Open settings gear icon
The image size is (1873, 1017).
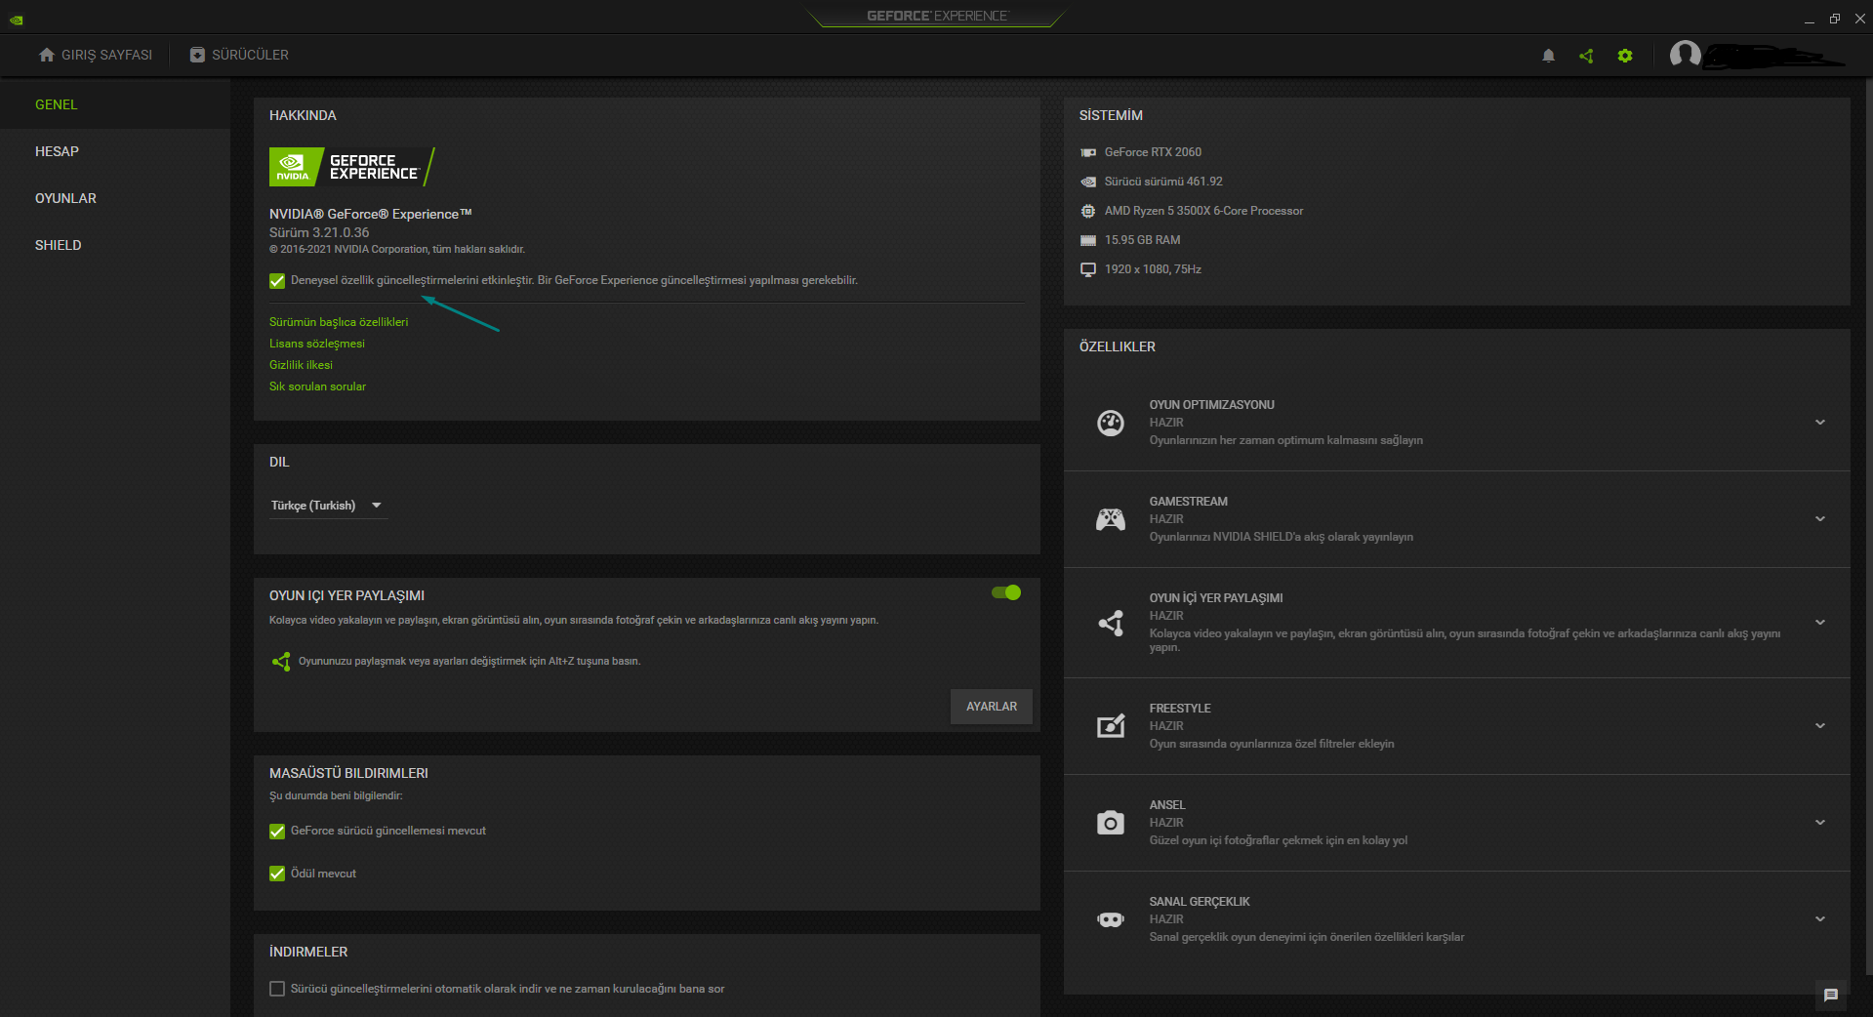click(x=1625, y=56)
